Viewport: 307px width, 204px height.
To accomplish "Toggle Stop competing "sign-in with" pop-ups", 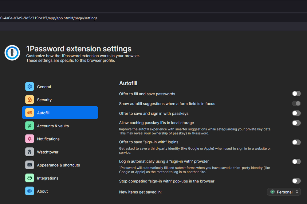I will 296,181.
